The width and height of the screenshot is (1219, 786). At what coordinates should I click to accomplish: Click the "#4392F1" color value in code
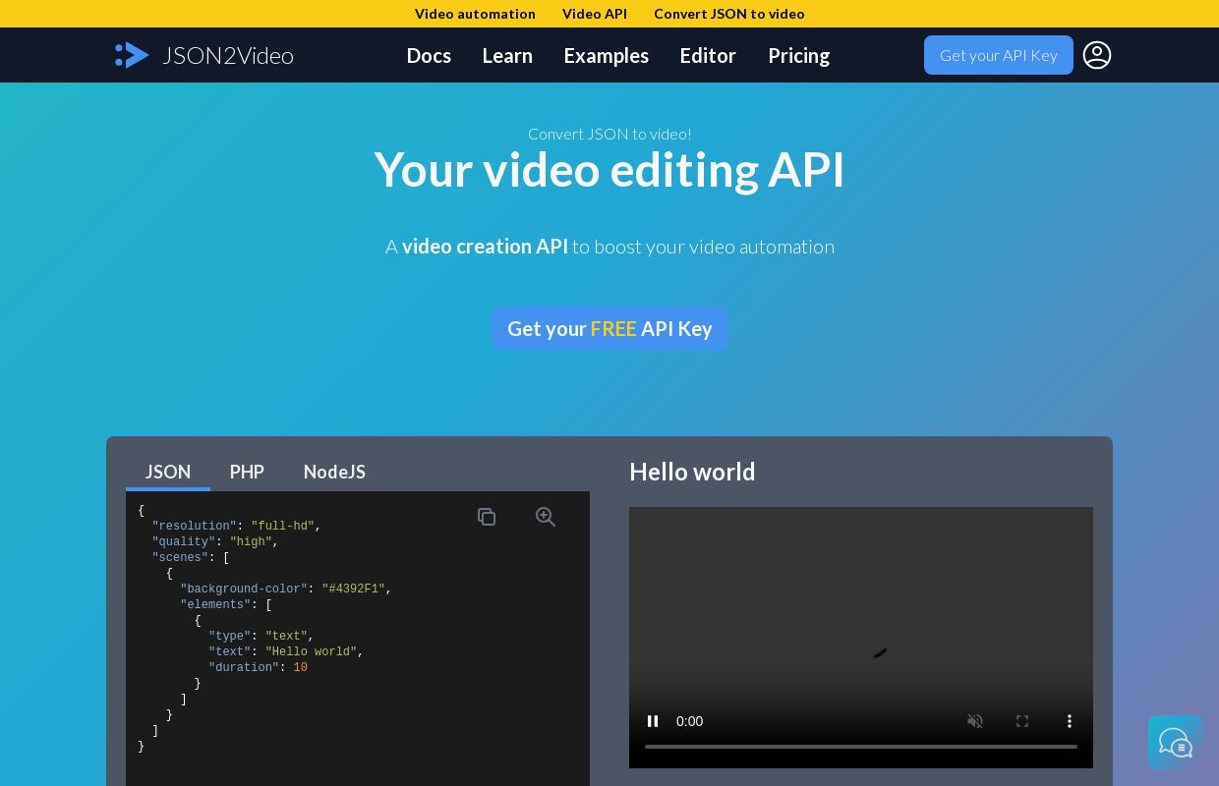pos(354,589)
